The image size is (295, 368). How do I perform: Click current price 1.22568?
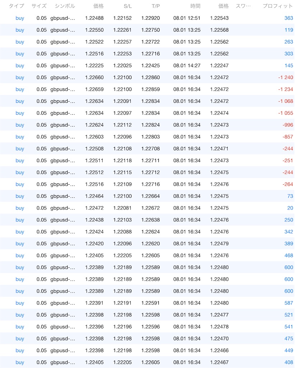220,30
